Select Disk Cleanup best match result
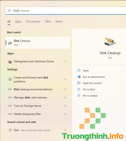Screen dimensions: 126x141 (38, 43)
